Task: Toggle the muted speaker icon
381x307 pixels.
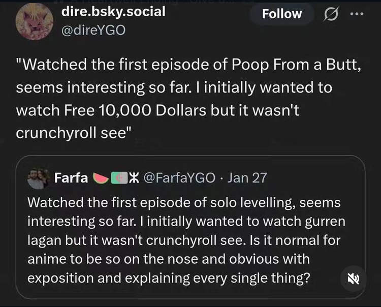Action: [x=353, y=280]
